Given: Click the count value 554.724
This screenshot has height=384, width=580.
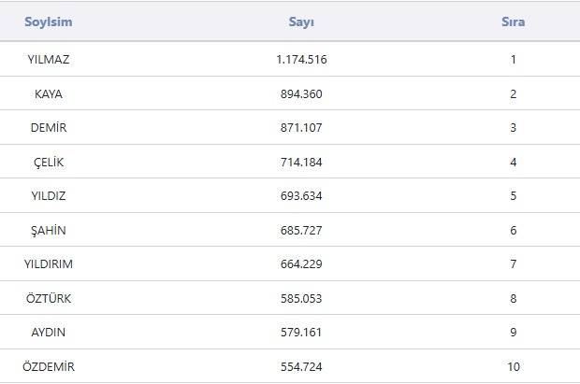Looking at the screenshot, I should (301, 367).
